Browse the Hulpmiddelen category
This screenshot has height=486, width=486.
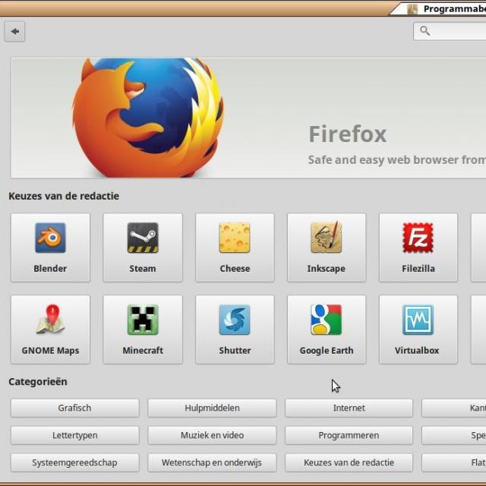point(212,408)
